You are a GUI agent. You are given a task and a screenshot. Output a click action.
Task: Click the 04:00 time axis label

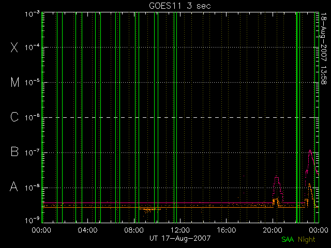click(87, 230)
